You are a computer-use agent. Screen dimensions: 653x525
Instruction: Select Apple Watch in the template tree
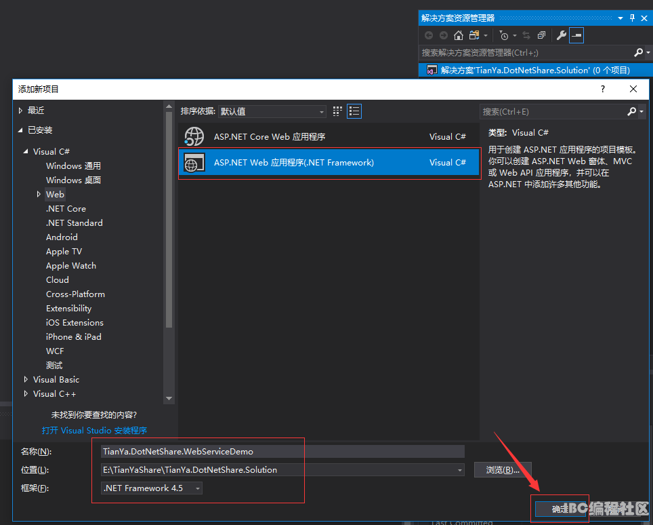pos(71,266)
